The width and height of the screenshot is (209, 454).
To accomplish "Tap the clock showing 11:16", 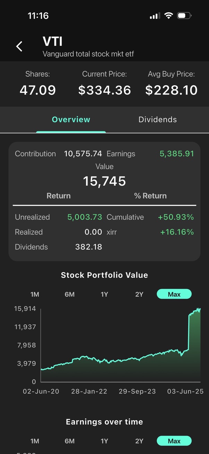I will [38, 15].
